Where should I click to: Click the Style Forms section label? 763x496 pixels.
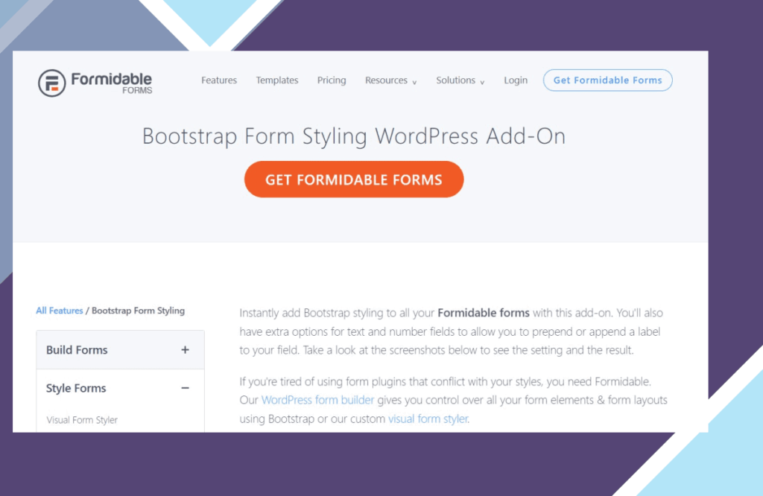click(x=76, y=388)
